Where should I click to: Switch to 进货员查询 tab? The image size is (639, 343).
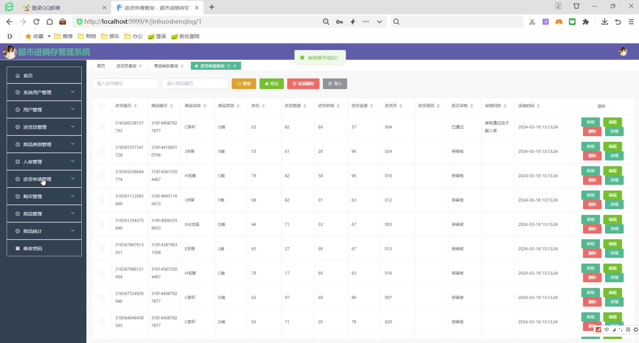point(126,66)
